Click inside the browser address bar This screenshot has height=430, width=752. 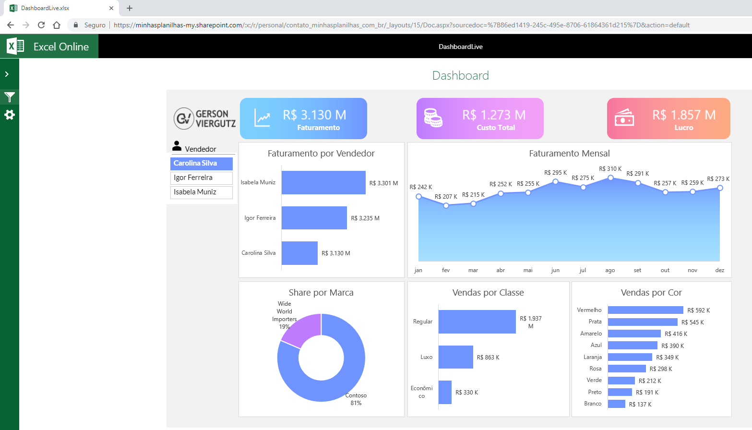[x=336, y=24]
